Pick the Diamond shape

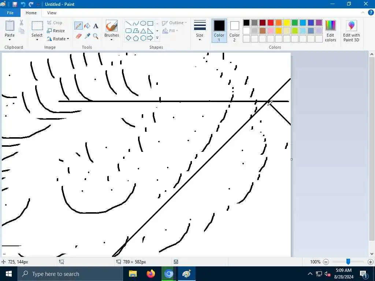coord(129,38)
